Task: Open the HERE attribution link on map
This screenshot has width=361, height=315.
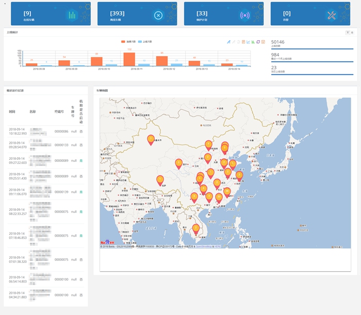Action: pyautogui.click(x=218, y=246)
